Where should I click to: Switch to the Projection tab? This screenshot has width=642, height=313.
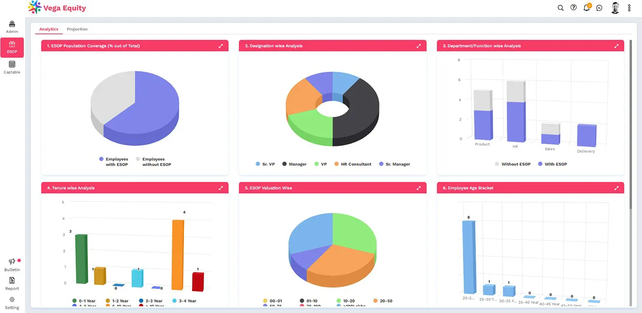click(x=77, y=29)
